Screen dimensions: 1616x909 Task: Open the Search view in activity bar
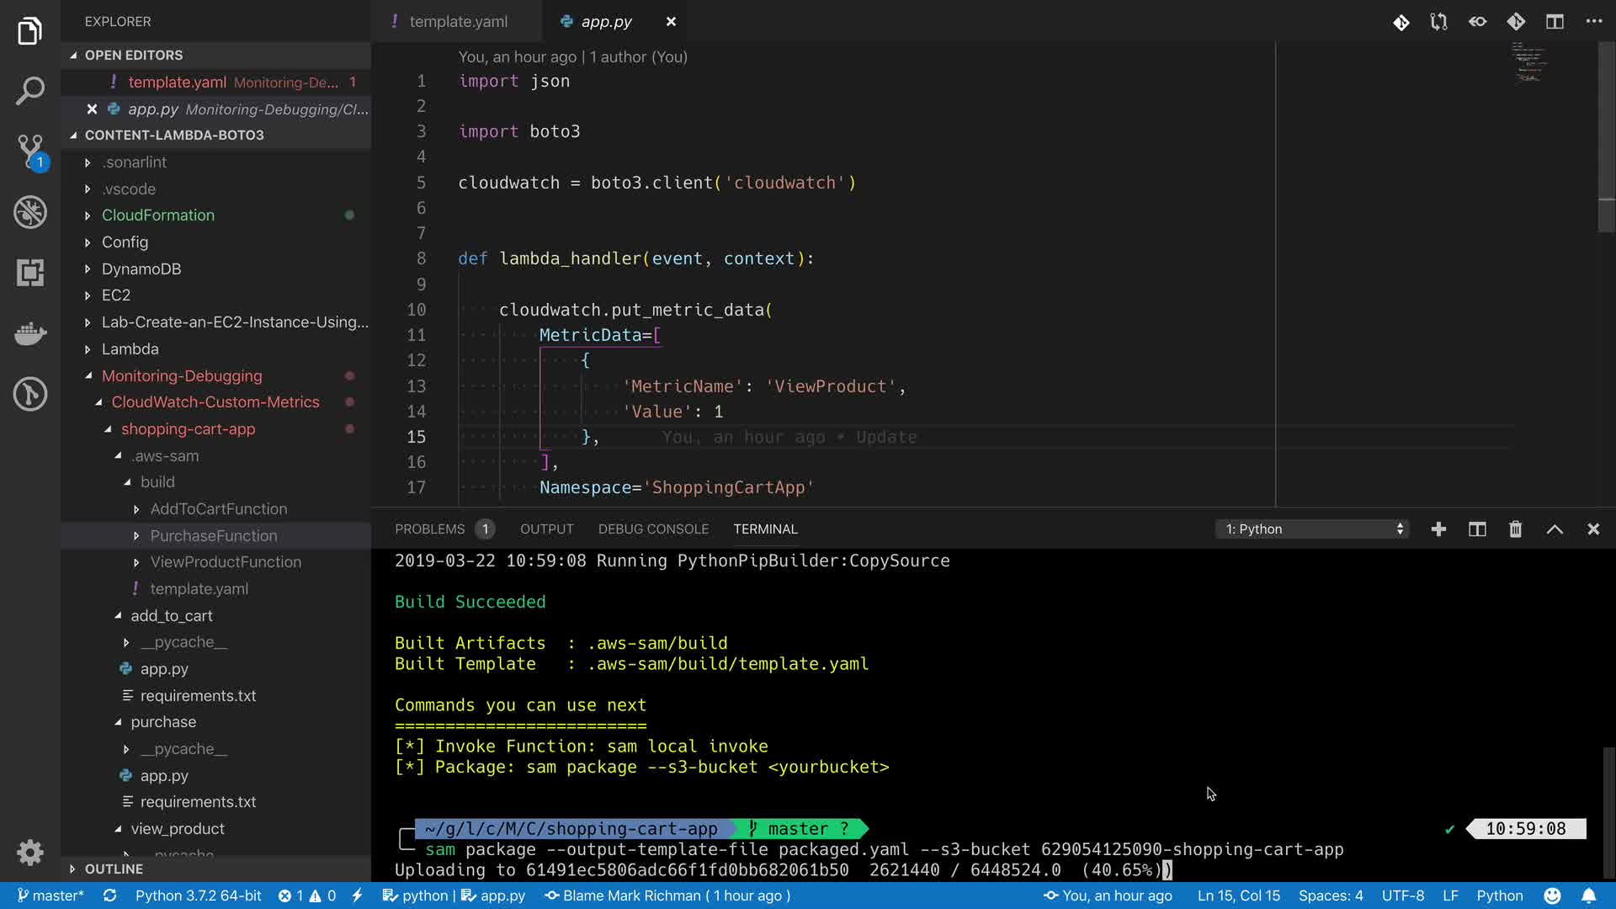pos(30,91)
